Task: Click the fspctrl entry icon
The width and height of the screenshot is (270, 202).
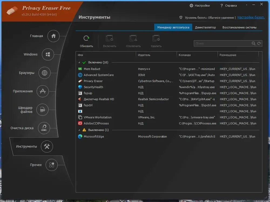Action: tap(80, 105)
